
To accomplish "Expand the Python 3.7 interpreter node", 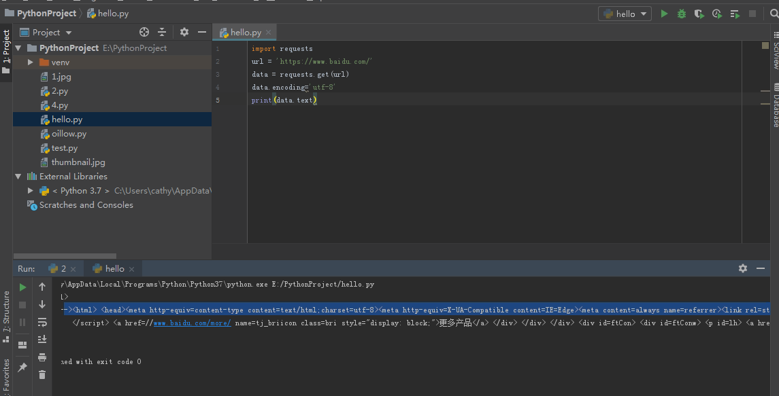I will click(x=31, y=191).
